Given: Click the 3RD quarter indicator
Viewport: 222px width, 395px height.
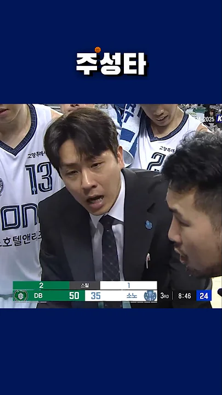Looking at the screenshot, I should click(x=164, y=296).
